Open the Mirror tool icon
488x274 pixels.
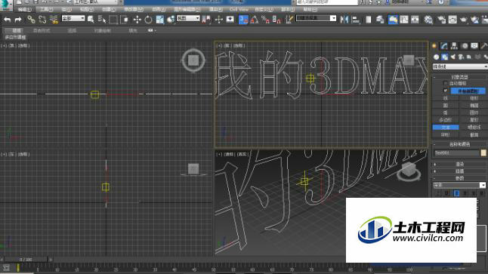pos(344,20)
